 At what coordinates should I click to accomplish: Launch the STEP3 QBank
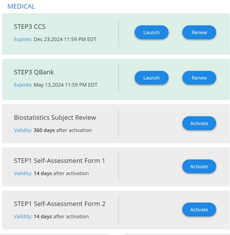tap(151, 78)
